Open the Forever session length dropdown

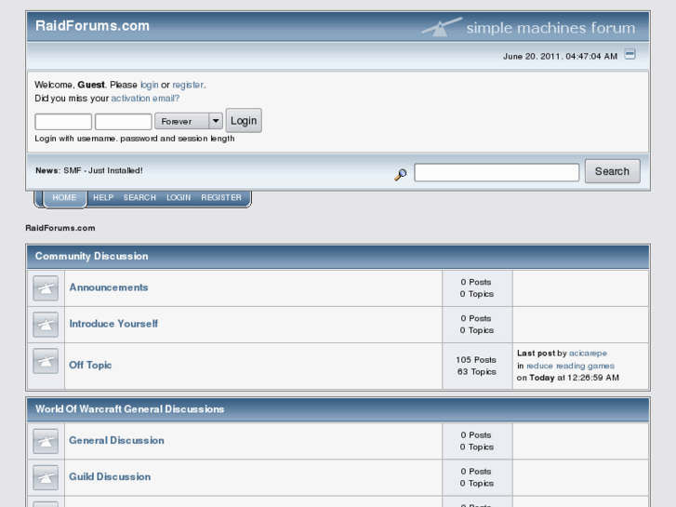pyautogui.click(x=189, y=121)
